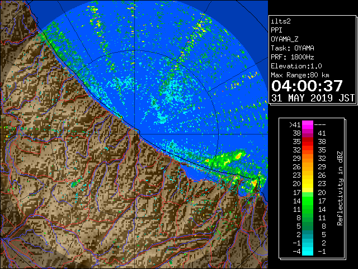Click the teal 2 dBZ legend color band
The height and width of the screenshot is (269, 358).
point(308,234)
